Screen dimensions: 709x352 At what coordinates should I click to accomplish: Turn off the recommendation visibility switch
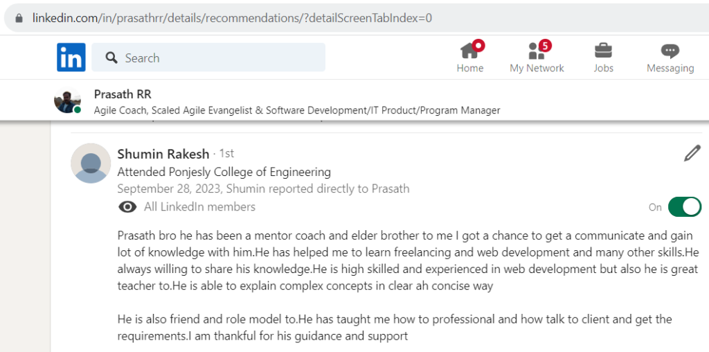coord(685,206)
